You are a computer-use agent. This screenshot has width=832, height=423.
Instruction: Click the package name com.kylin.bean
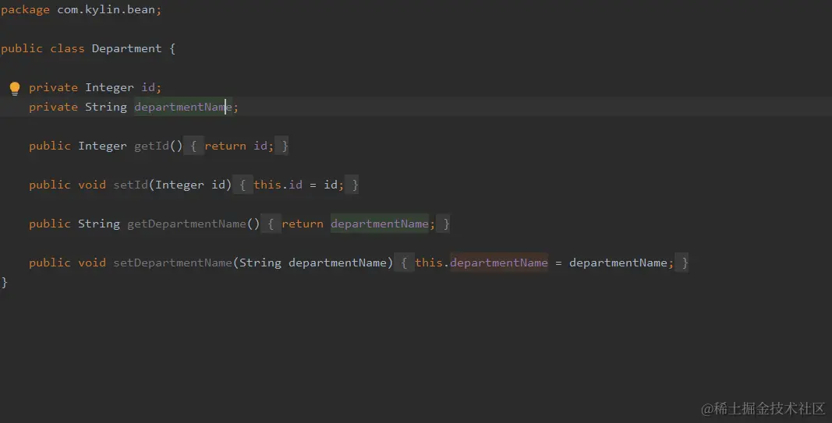click(x=105, y=10)
